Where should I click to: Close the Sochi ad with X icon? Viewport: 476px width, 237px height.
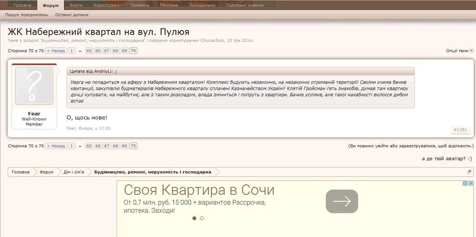(471, 183)
